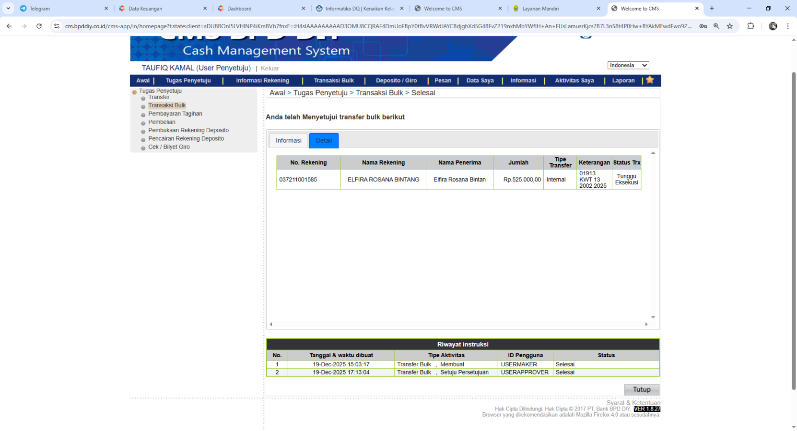
Task: Click the gold star favorites icon
Action: [x=650, y=80]
